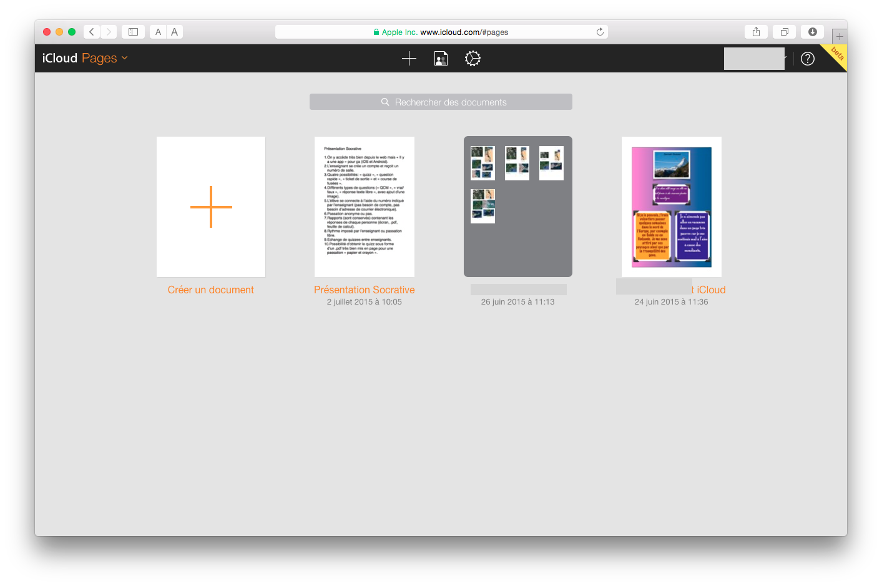Select the gray photo pages document thumbnail
This screenshot has height=586, width=882.
coord(517,207)
